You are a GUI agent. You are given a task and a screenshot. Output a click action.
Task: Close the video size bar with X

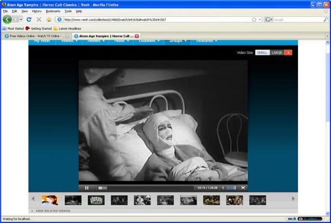[x=288, y=52]
